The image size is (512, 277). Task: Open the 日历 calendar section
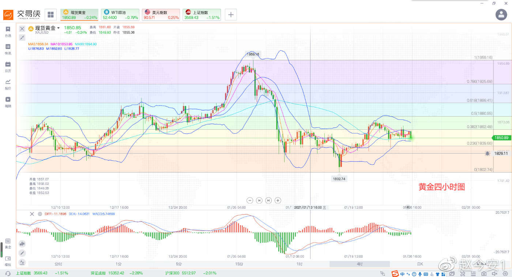8,67
